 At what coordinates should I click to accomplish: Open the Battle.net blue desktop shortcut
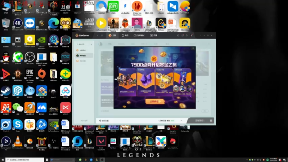42,125
